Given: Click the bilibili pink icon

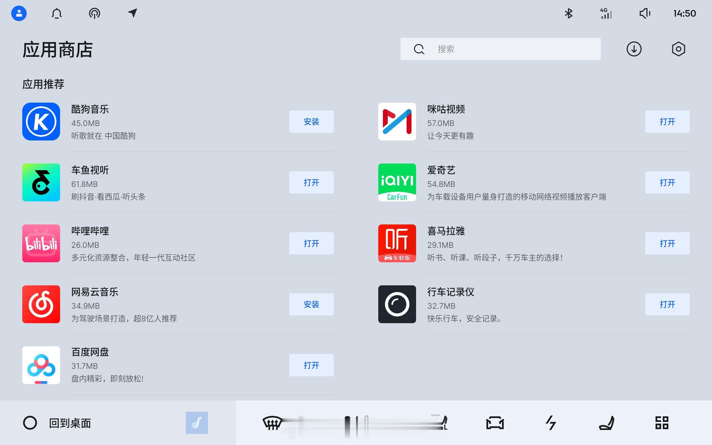Looking at the screenshot, I should (x=41, y=243).
